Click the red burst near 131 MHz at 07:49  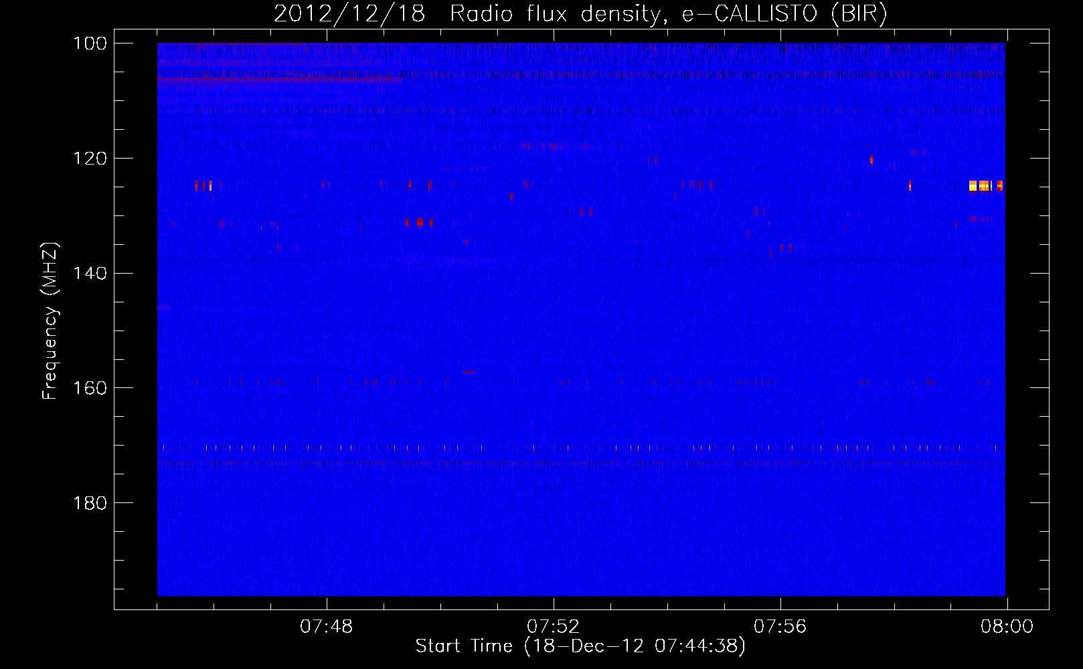419,222
